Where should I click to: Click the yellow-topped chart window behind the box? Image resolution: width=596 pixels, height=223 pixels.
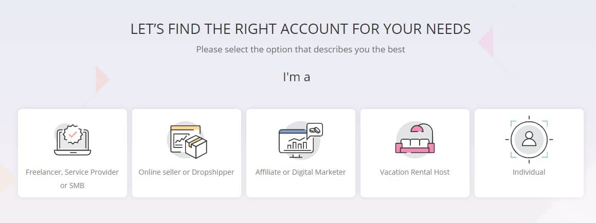pyautogui.click(x=180, y=135)
